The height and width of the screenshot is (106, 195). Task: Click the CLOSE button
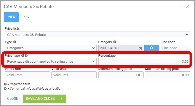tap(12, 99)
